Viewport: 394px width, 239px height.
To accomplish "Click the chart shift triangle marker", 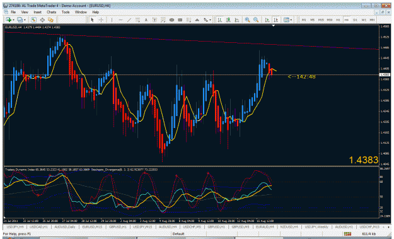I will coord(274,26).
